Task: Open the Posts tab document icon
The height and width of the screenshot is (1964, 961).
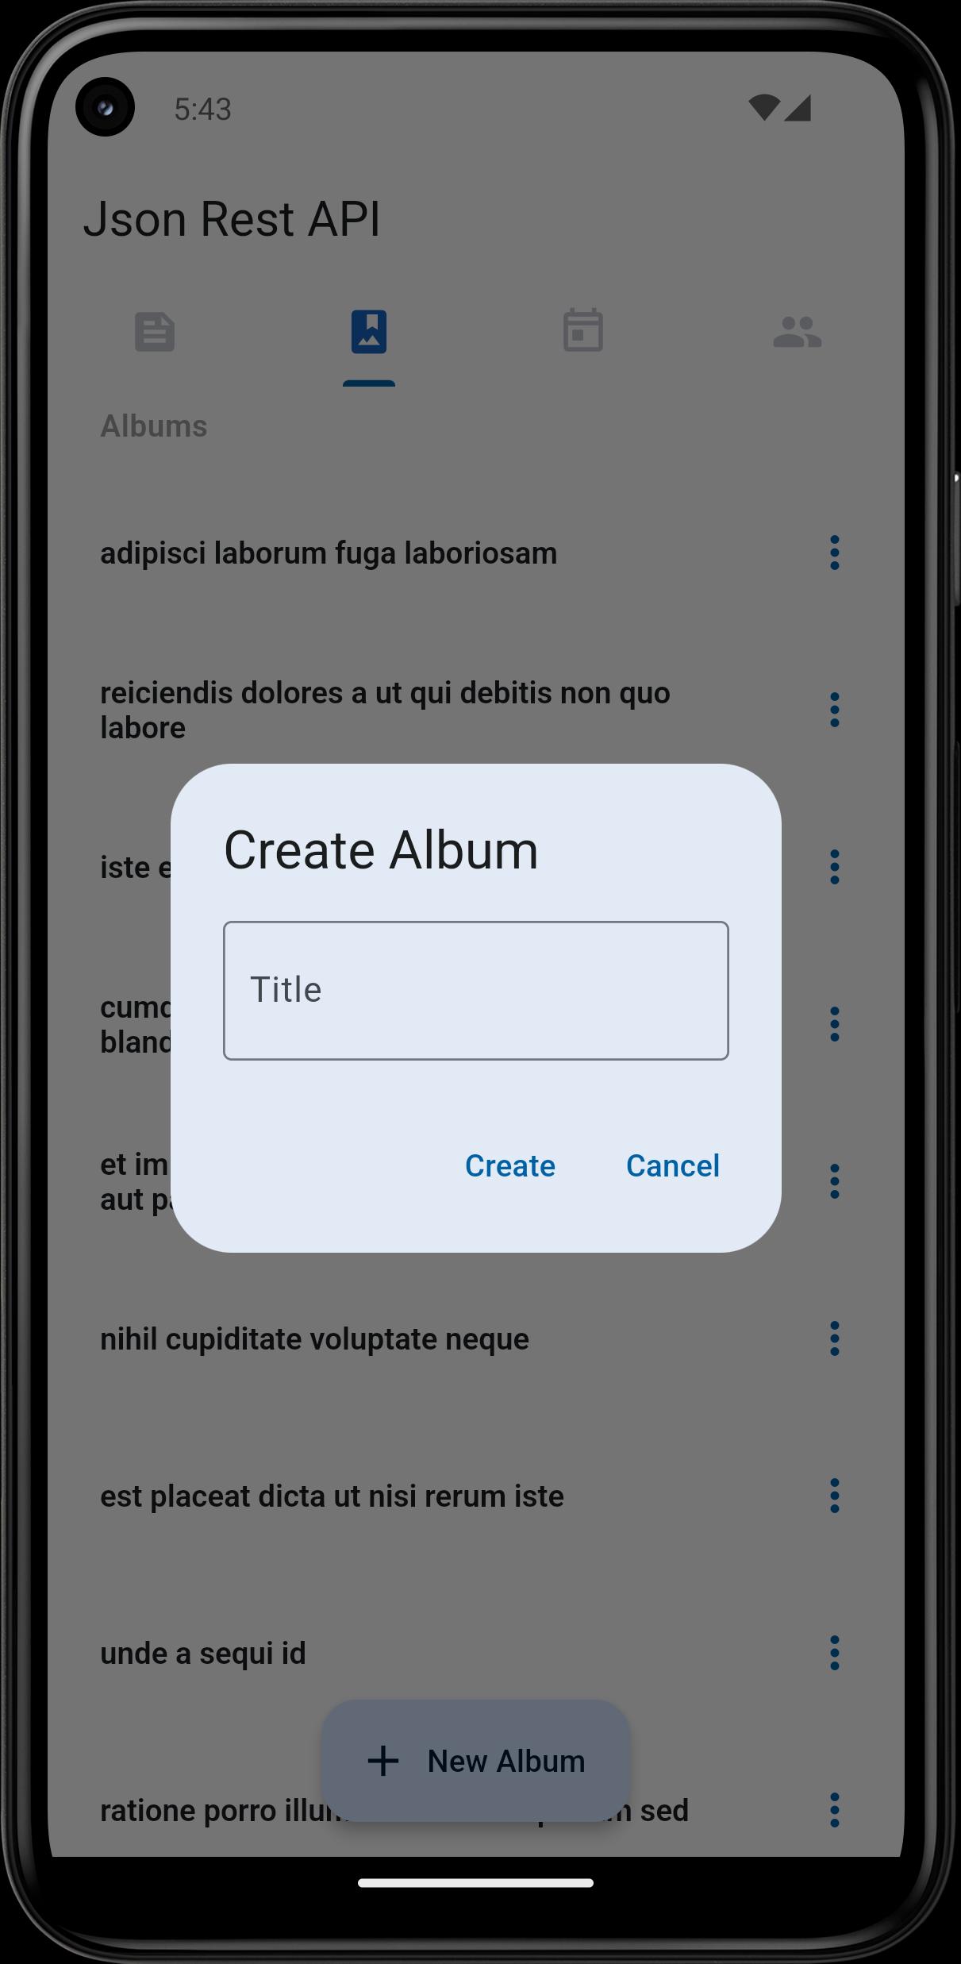Action: (x=155, y=332)
